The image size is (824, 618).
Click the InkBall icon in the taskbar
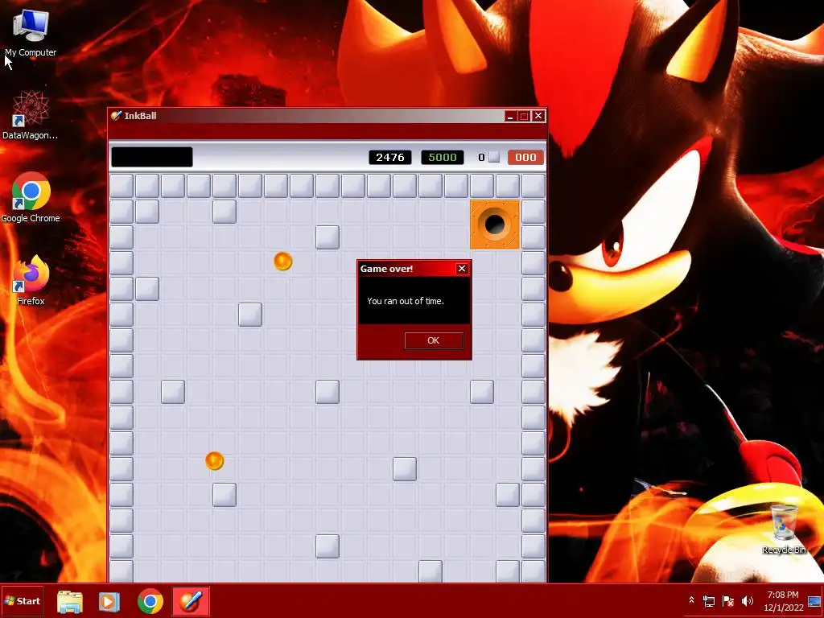coord(191,601)
